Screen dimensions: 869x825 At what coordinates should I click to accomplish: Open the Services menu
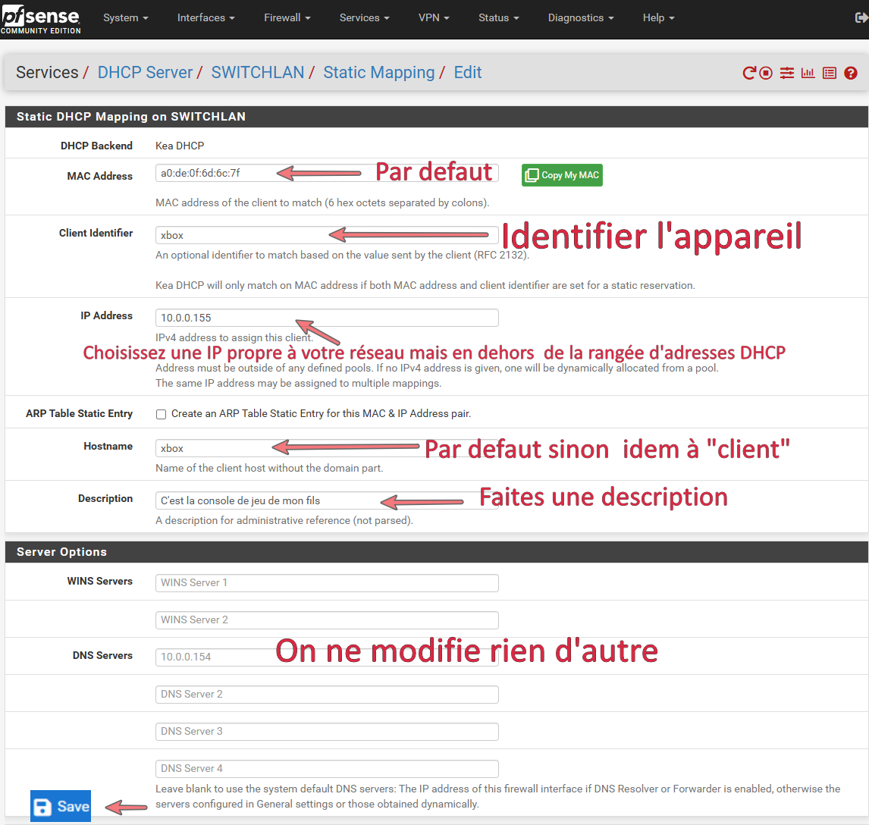click(365, 17)
